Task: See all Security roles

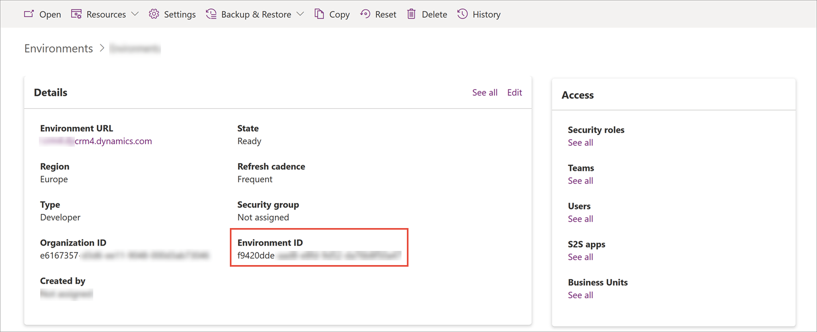Action: 580,143
